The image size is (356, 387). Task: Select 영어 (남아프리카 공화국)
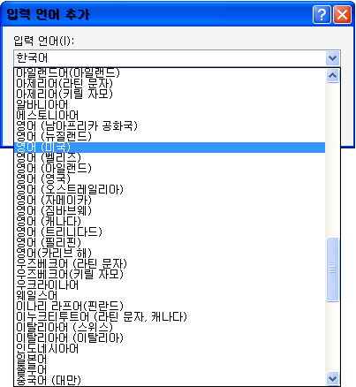170,125
